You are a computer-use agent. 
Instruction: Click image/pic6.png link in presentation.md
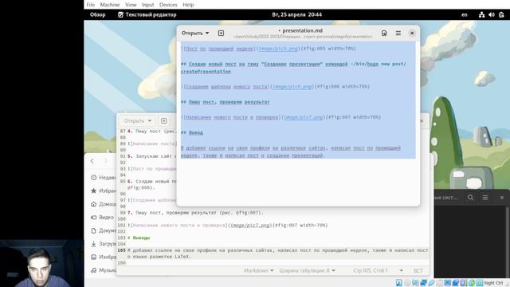click(x=292, y=87)
